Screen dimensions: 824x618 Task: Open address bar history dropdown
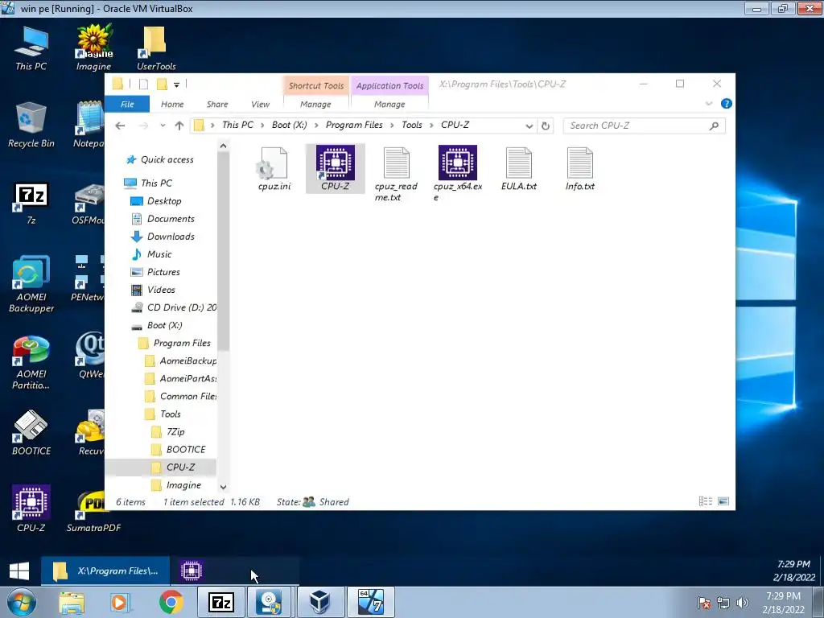(x=529, y=126)
